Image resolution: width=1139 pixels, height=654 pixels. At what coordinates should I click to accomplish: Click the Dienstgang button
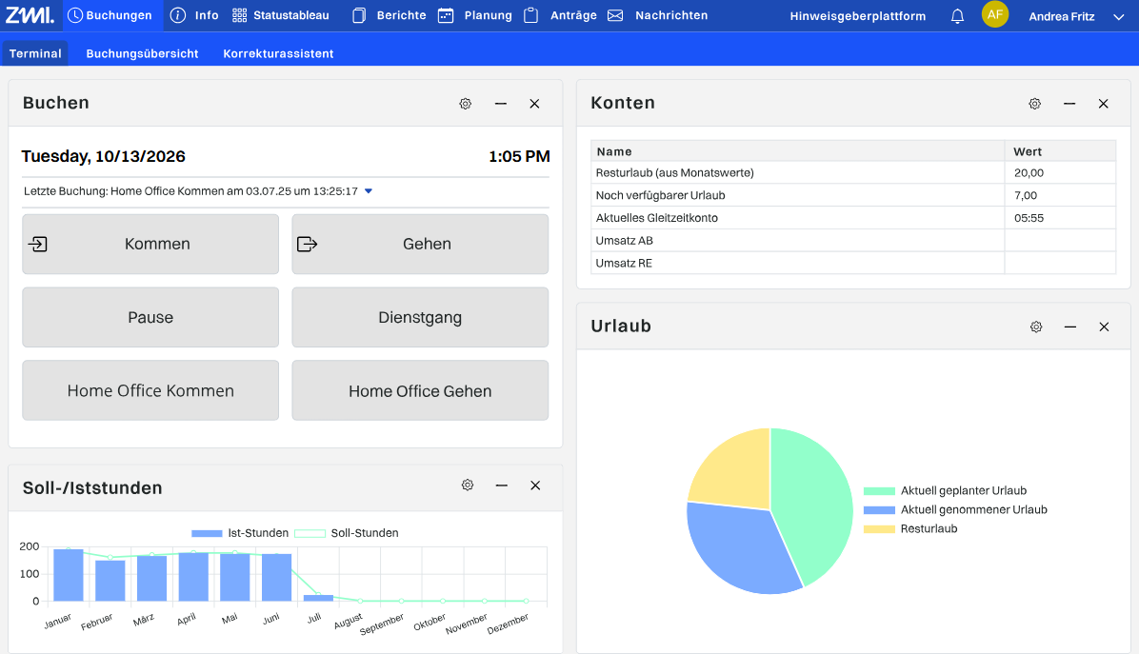tap(420, 317)
